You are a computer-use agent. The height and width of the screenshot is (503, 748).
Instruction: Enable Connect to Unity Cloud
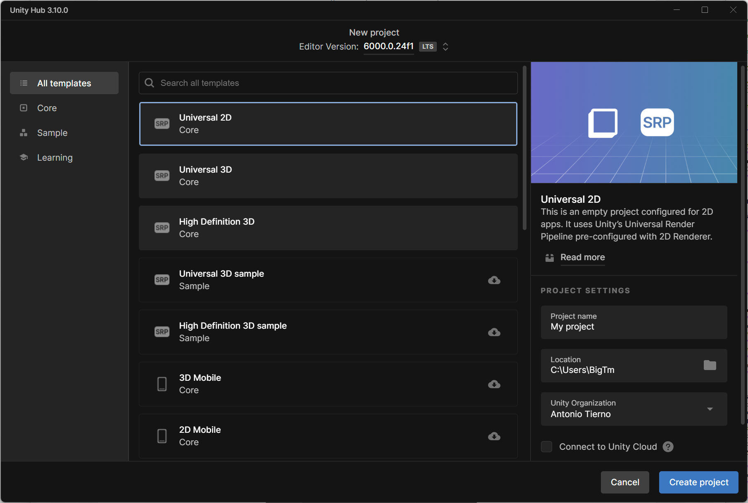546,446
